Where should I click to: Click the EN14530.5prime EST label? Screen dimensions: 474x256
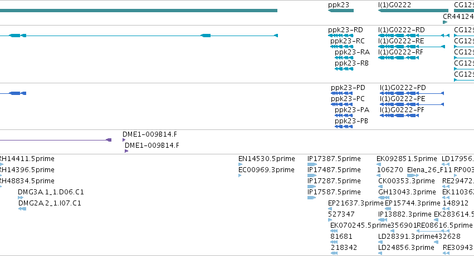pyautogui.click(x=267, y=159)
